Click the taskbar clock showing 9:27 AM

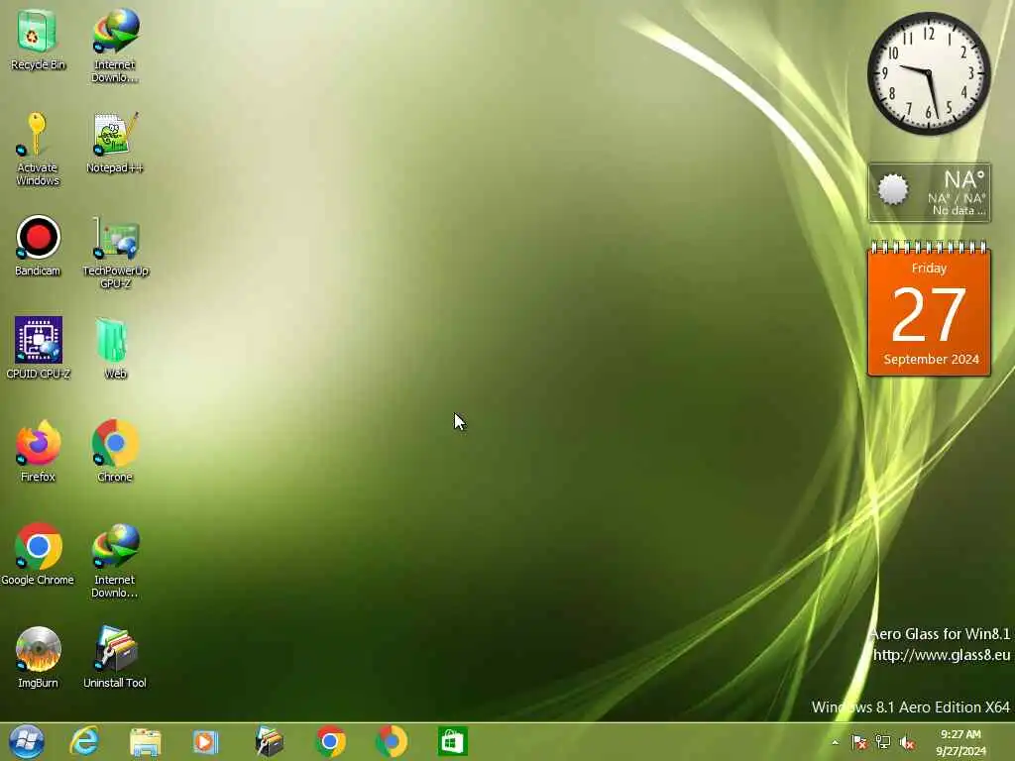click(x=960, y=742)
